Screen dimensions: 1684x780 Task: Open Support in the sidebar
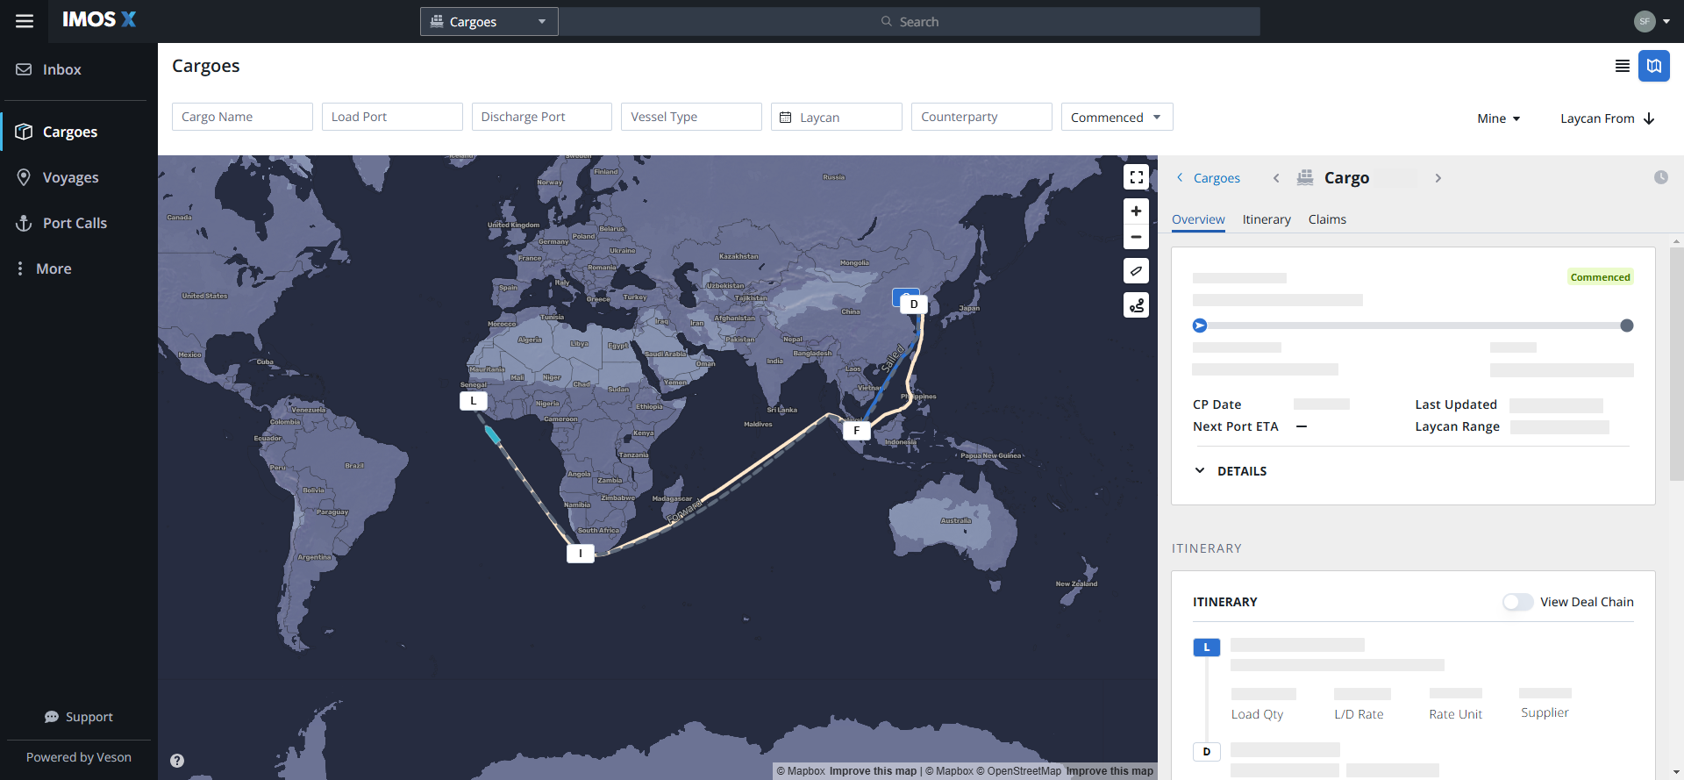[79, 717]
